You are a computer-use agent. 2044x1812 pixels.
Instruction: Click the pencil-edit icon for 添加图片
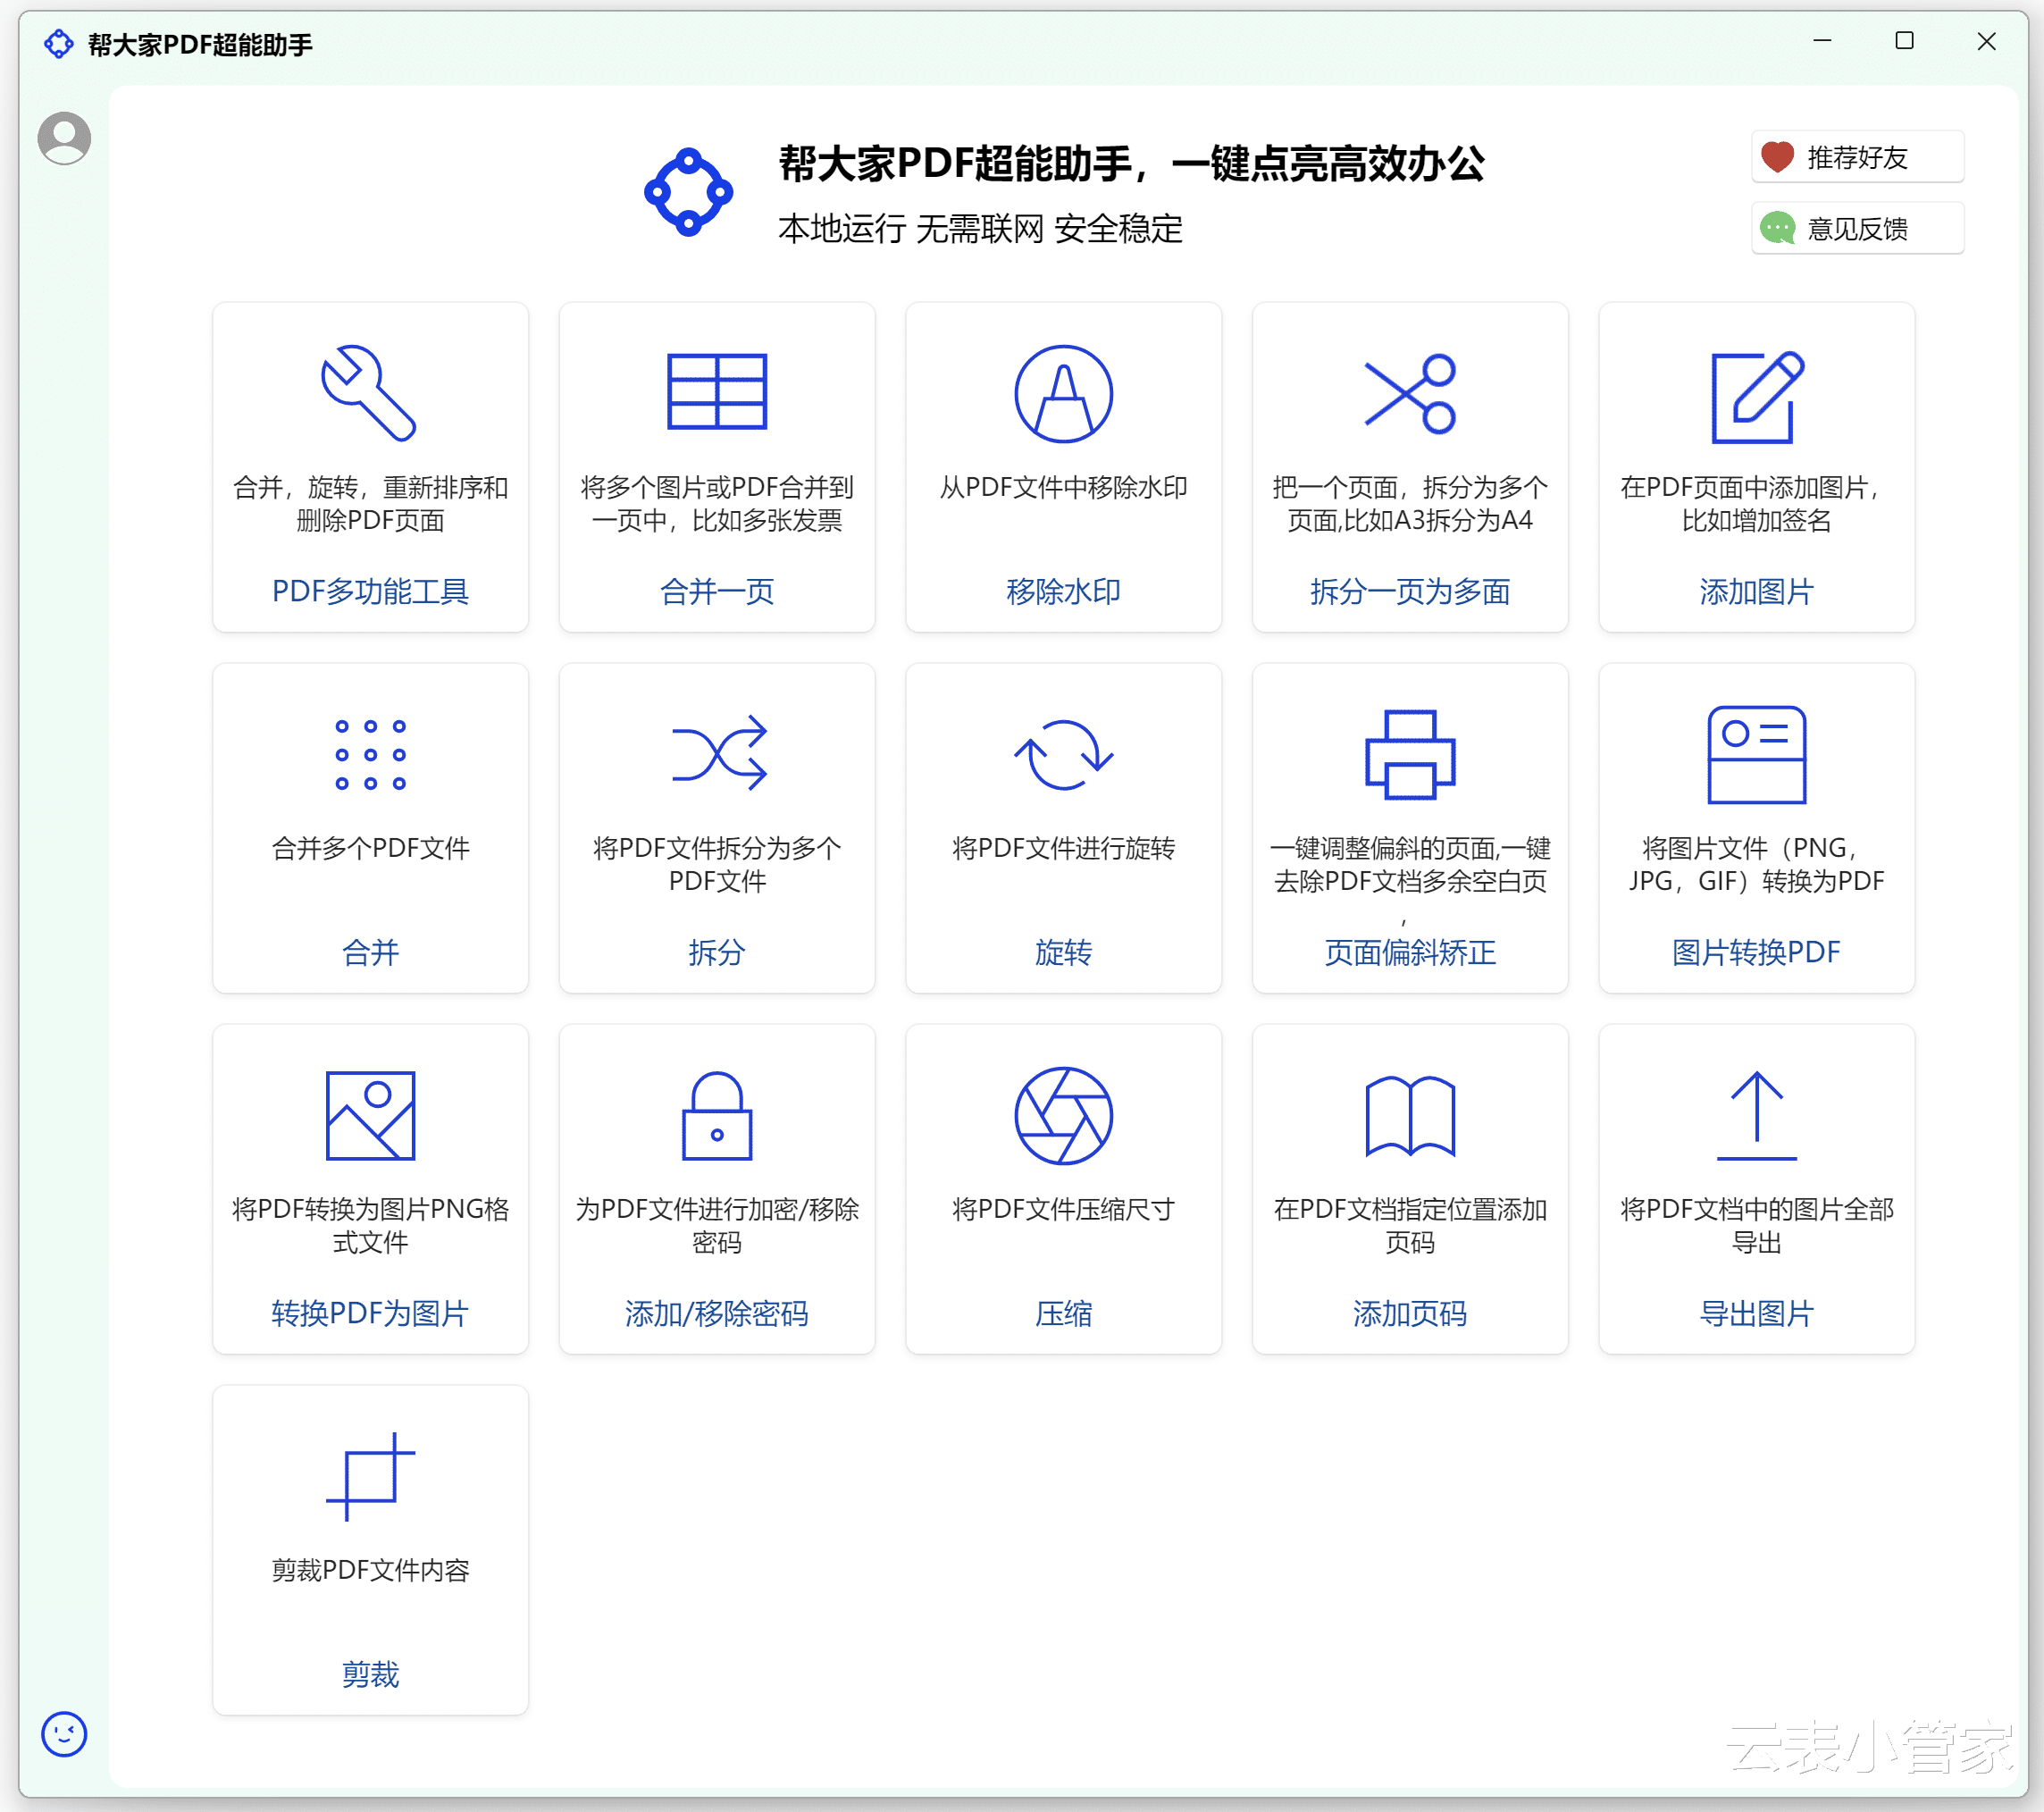(1756, 396)
